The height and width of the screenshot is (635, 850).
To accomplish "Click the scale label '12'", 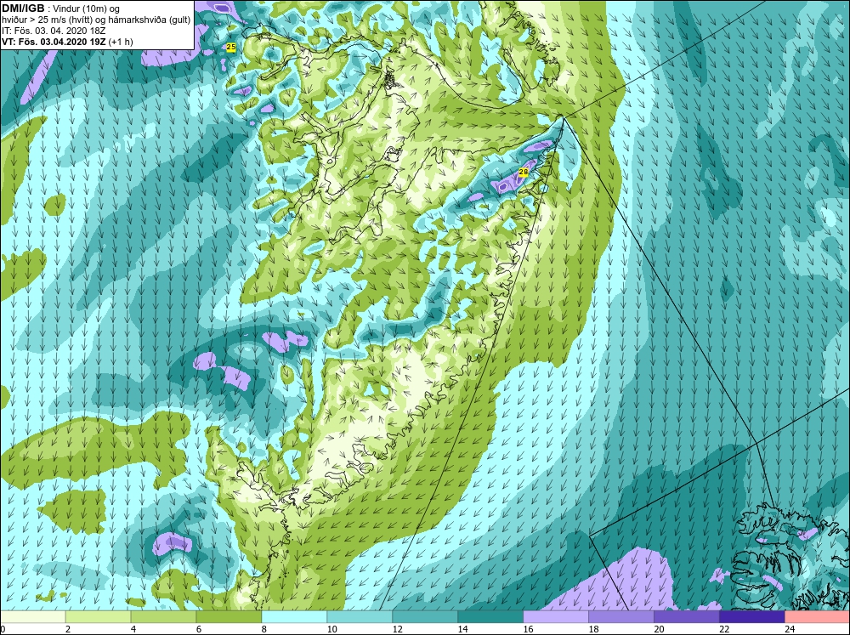I will [x=397, y=629].
